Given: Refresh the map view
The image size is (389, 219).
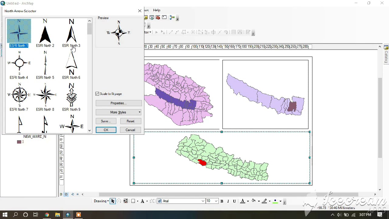Looking at the screenshot, I should pos(72,194).
